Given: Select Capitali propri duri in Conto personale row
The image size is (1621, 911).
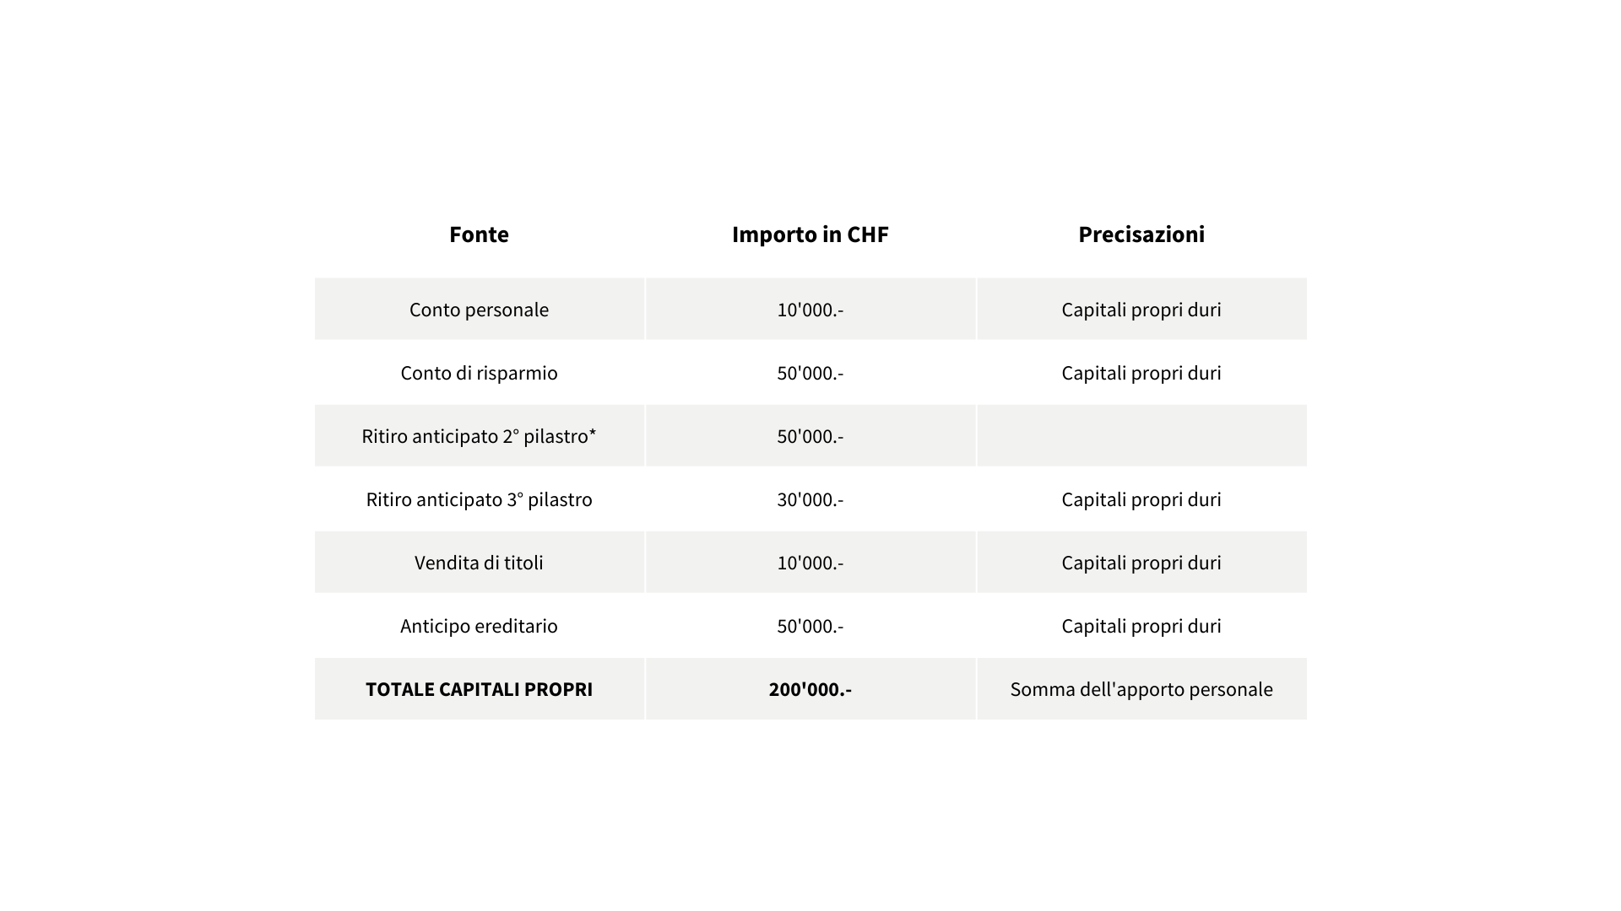Looking at the screenshot, I should [x=1141, y=310].
